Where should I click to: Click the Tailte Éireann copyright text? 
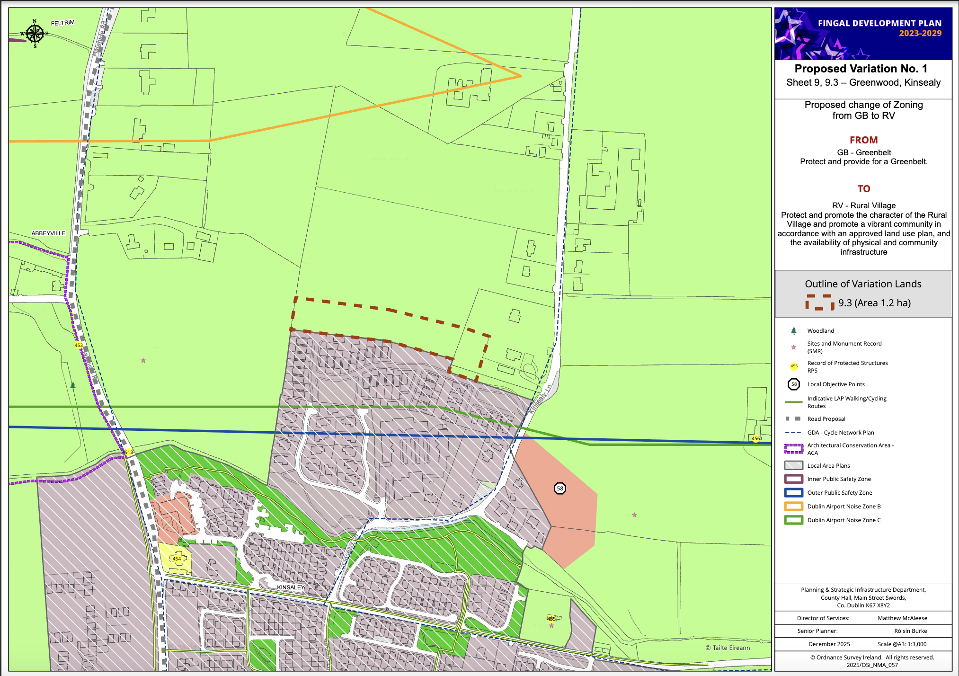(x=728, y=648)
